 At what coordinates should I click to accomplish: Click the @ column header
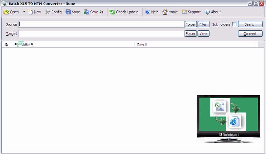pos(6,45)
